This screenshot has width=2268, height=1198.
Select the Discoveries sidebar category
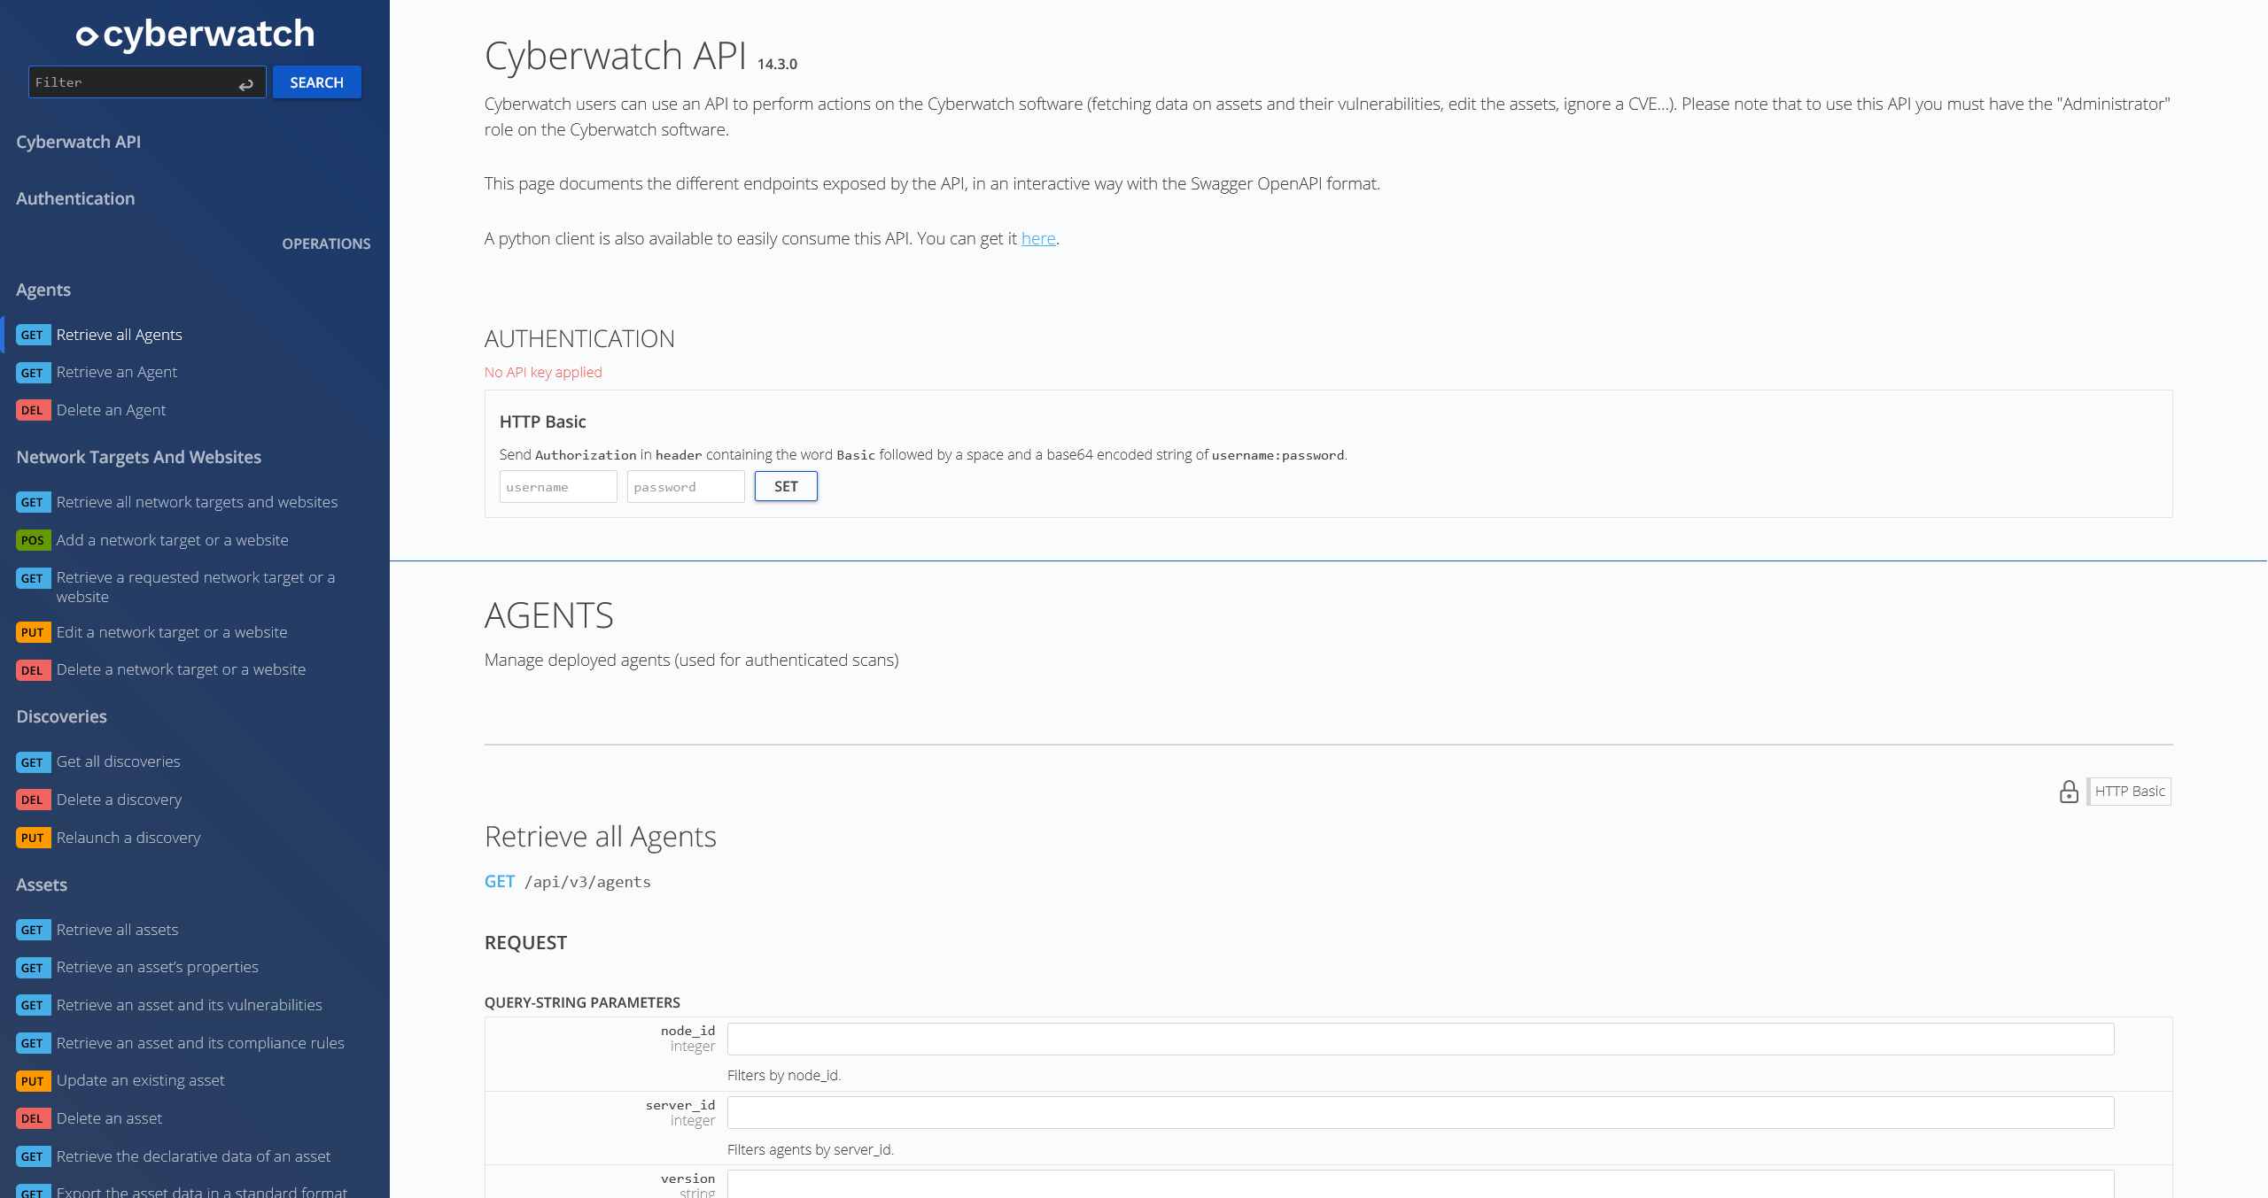pyautogui.click(x=61, y=716)
